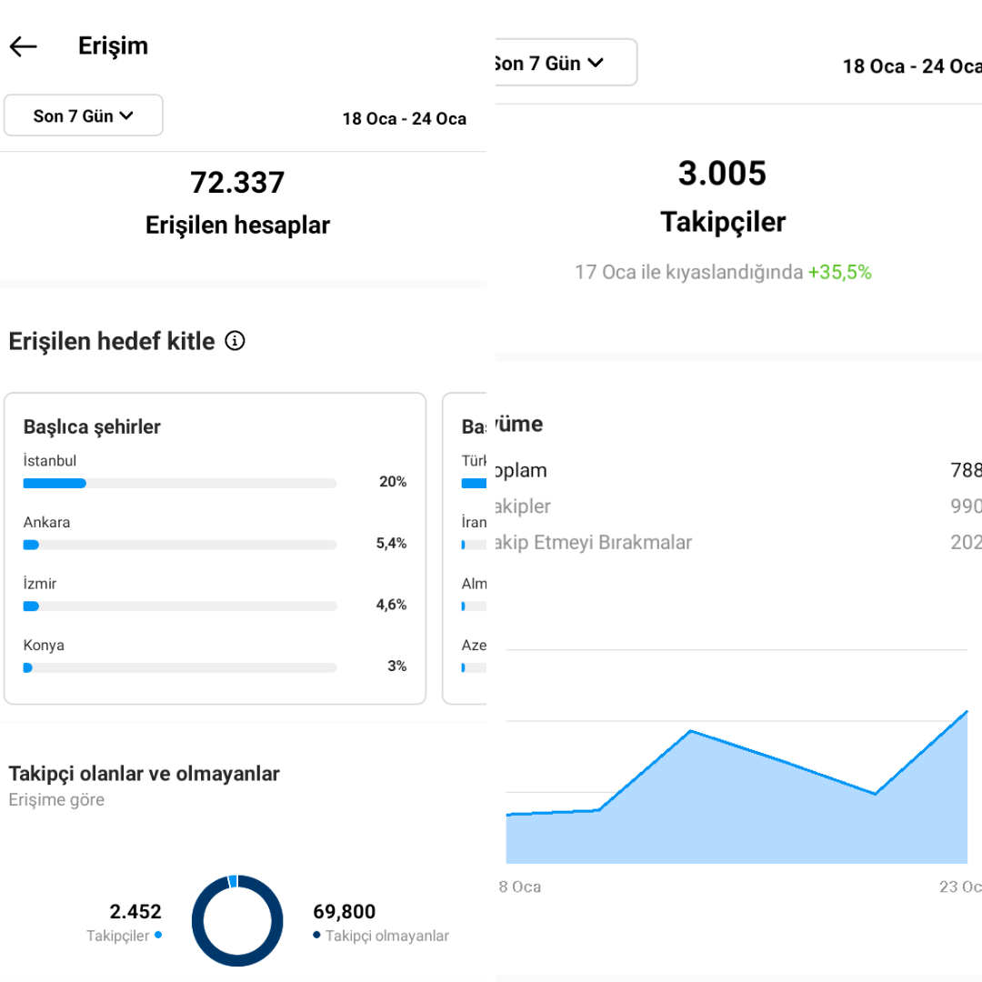Open the left Son 7 Gün dropdown
The width and height of the screenshot is (982, 982).
(84, 115)
